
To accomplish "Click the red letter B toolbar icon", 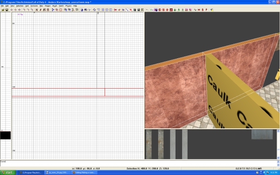I will coord(203,10).
